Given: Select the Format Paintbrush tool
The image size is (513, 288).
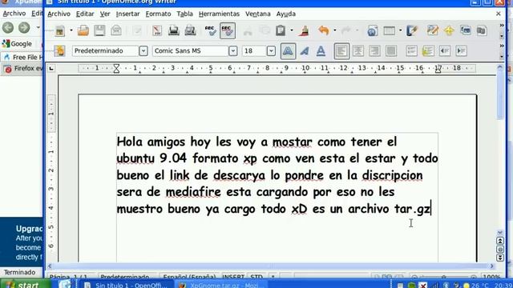Looking at the screenshot, I should point(305,30).
